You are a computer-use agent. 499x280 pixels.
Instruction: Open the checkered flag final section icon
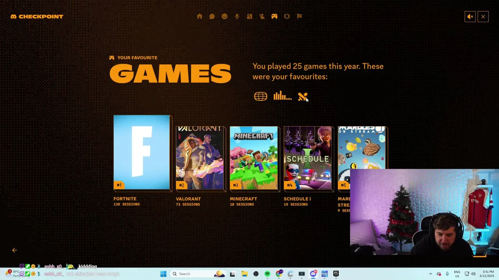click(299, 16)
